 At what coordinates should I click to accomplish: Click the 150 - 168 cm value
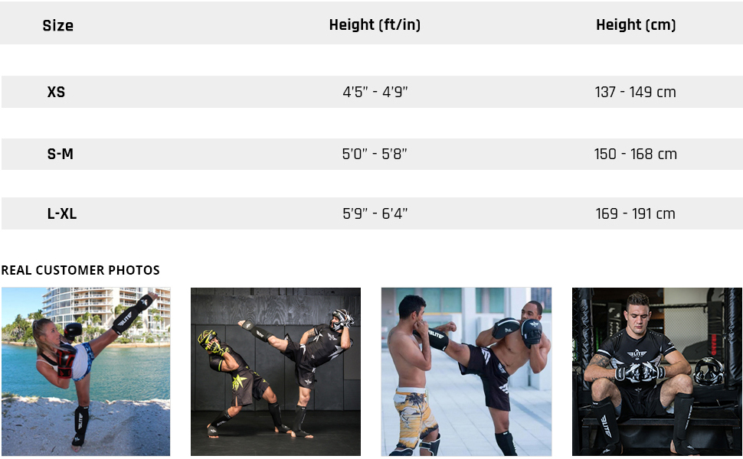coord(635,154)
